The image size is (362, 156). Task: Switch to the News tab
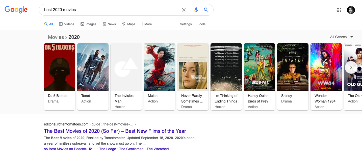pos(109,24)
